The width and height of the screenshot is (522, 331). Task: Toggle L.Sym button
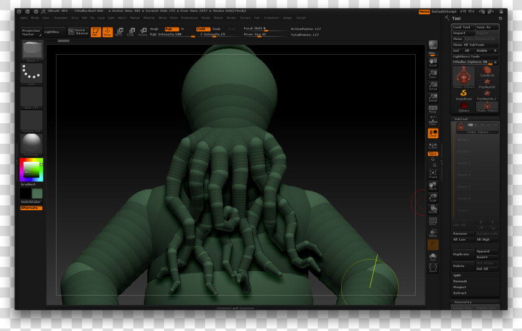[x=433, y=146]
